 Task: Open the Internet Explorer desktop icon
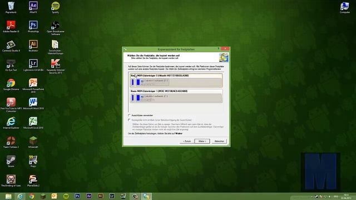(11, 123)
